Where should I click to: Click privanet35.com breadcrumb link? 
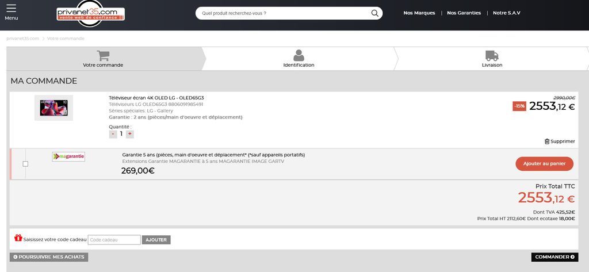tap(22, 39)
